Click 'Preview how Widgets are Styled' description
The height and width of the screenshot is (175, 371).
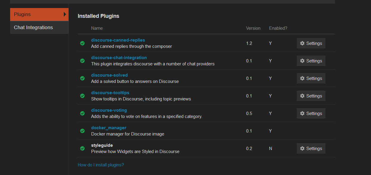(x=135, y=152)
